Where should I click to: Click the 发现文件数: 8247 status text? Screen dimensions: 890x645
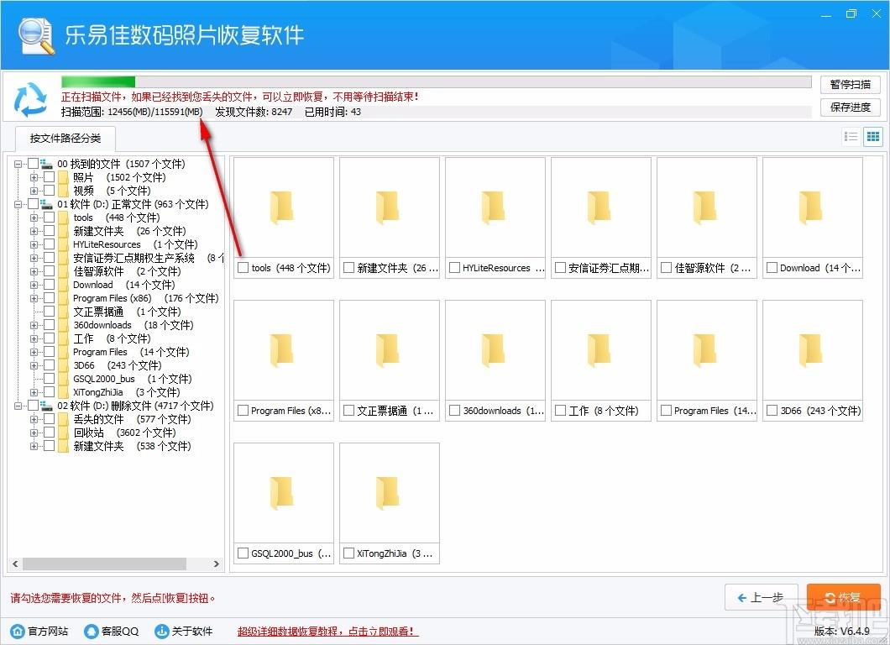254,112
